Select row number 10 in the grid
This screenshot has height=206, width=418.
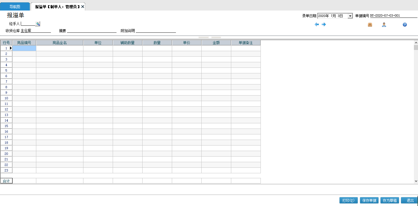coord(6,98)
